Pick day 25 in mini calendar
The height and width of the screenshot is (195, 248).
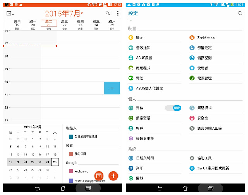pos(55,162)
